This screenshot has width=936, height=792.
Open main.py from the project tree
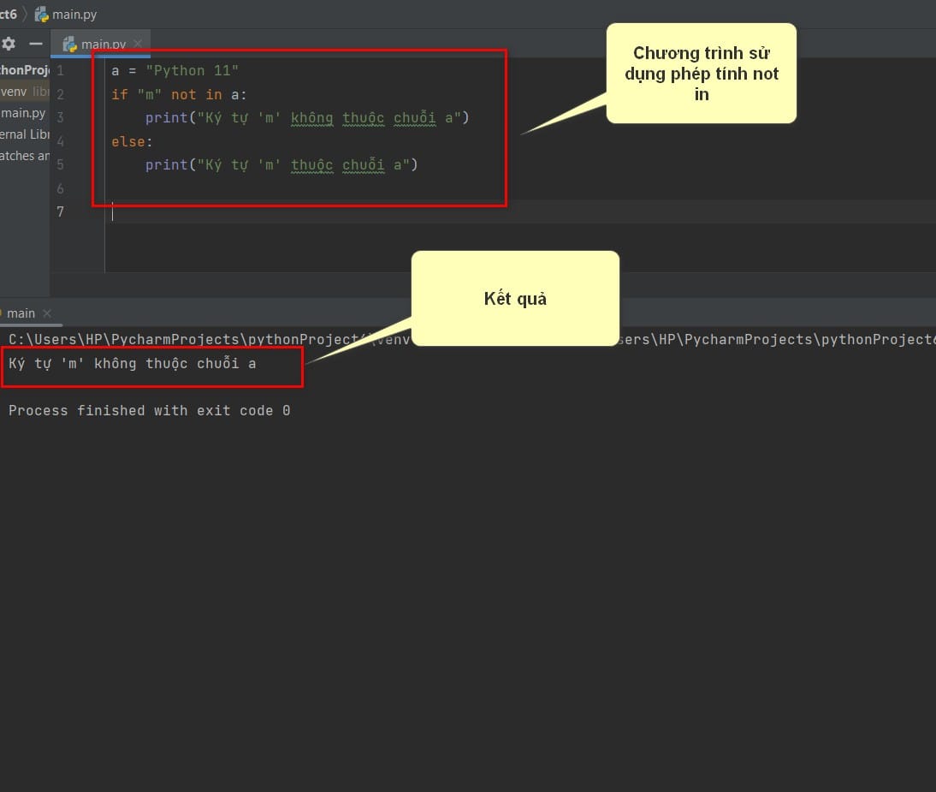(x=23, y=113)
